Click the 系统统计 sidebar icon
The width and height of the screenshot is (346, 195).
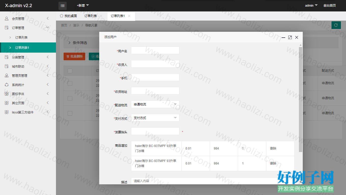(7, 85)
